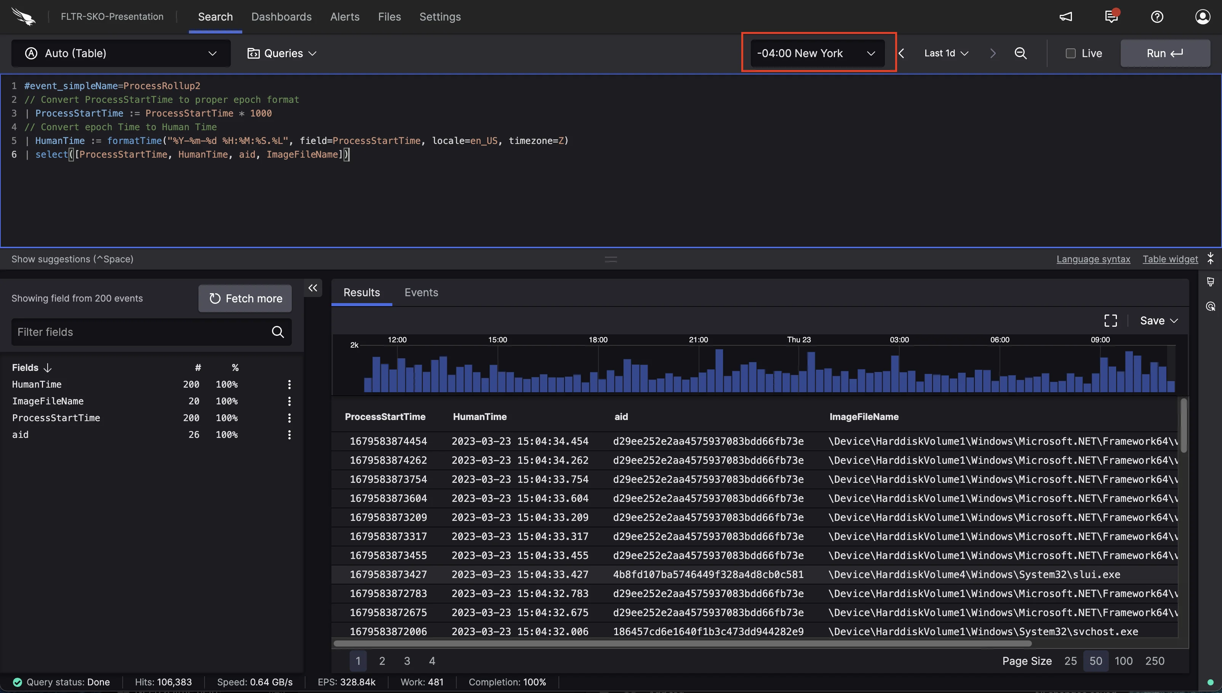Open the Settings tab
The image size is (1222, 693).
point(440,17)
